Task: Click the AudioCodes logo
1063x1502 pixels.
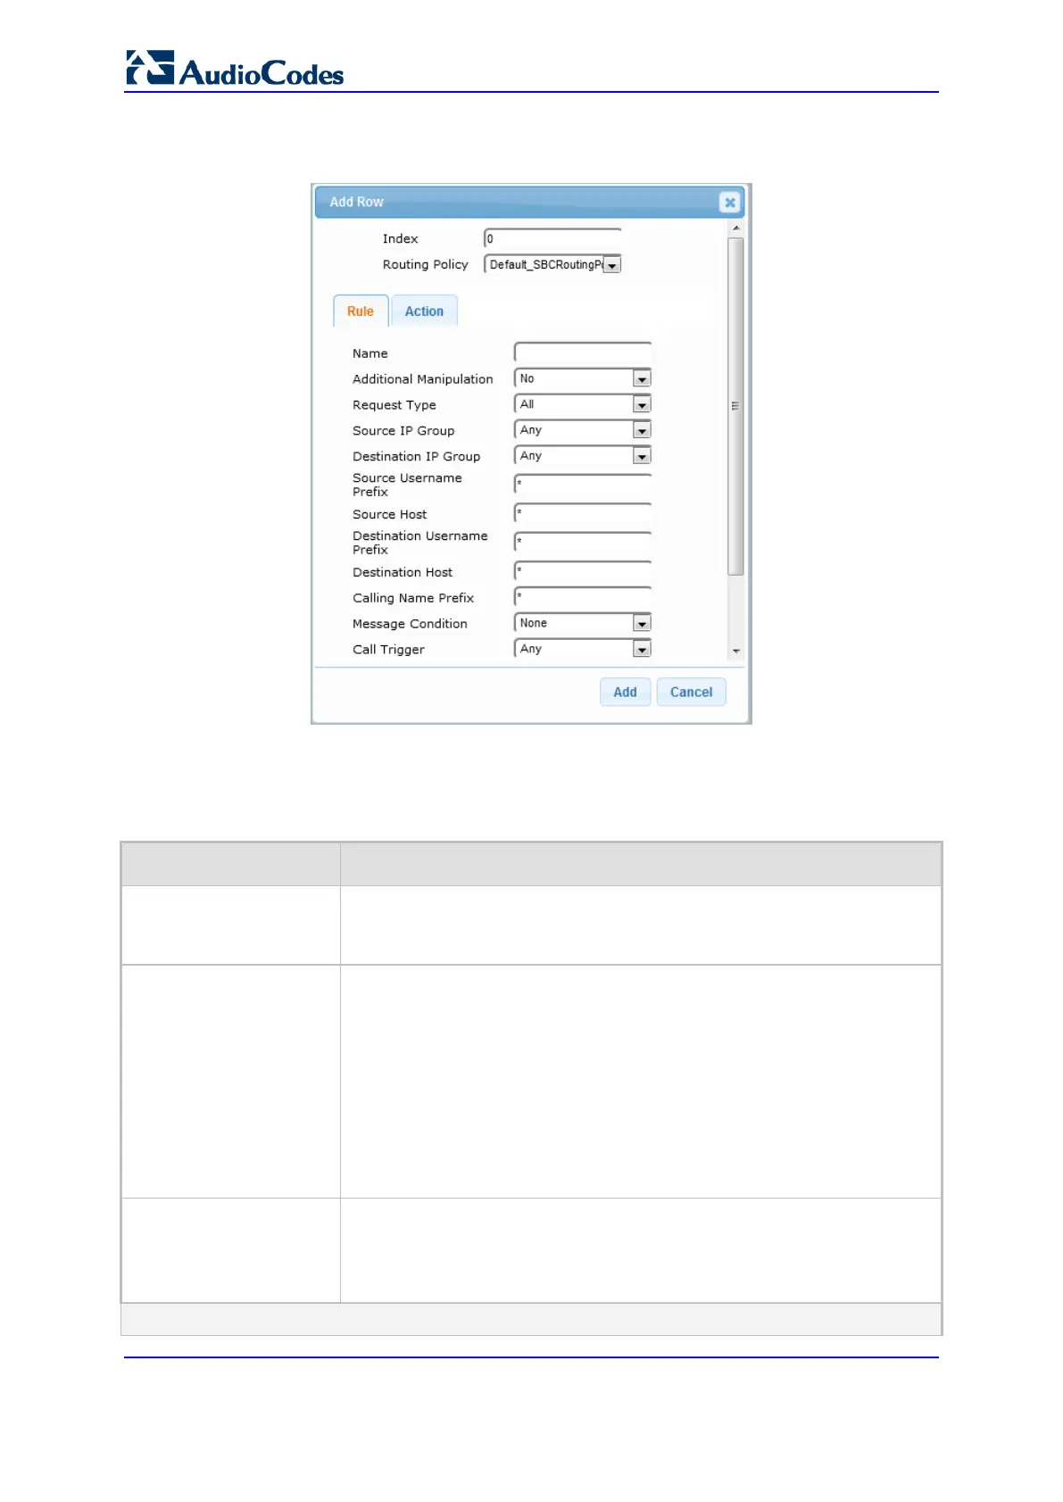Action: [x=235, y=69]
